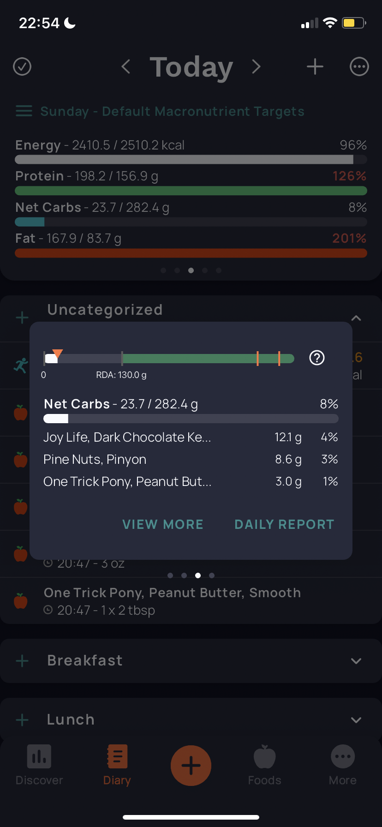The image size is (382, 827).
Task: Tap the plus icon in top header
Action: [315, 66]
